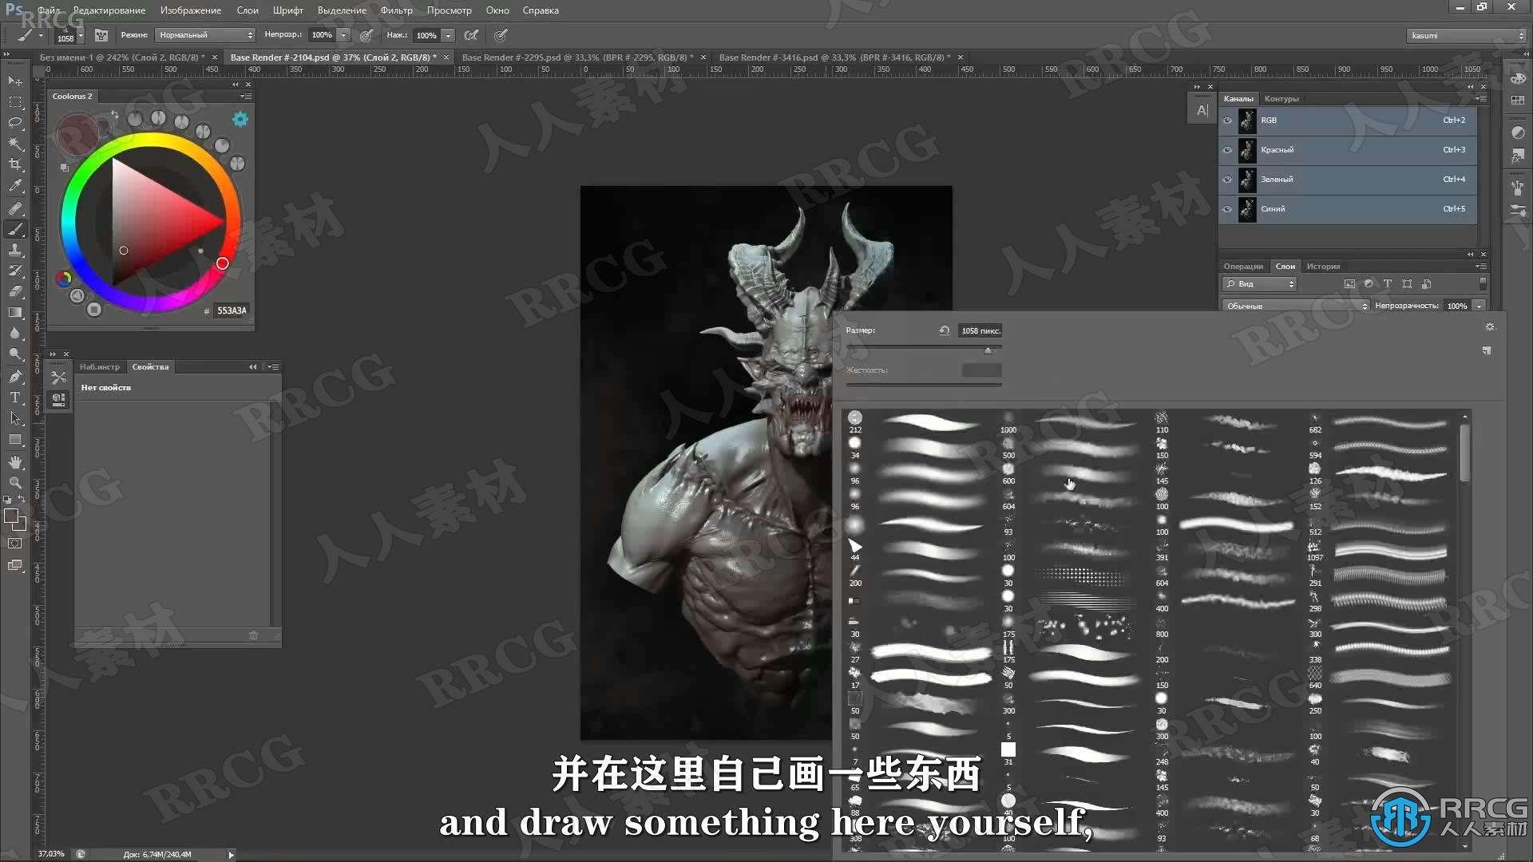Switch to the Контуры tab
Image resolution: width=1533 pixels, height=862 pixels.
[x=1281, y=99]
